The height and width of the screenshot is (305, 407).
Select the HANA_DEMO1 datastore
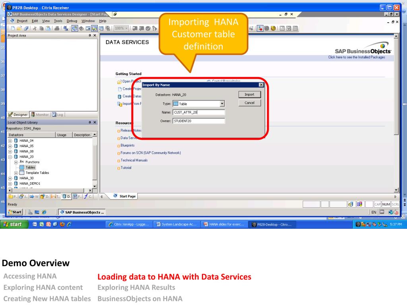click(x=30, y=183)
